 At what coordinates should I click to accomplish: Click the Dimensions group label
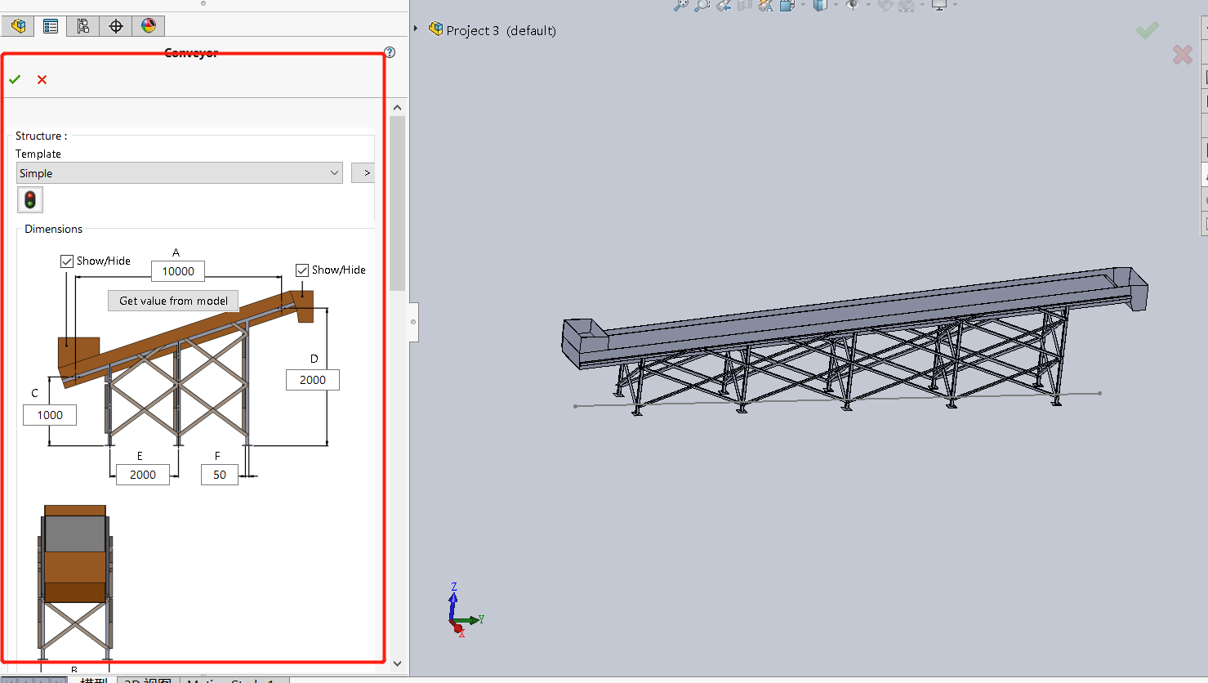[x=53, y=229]
